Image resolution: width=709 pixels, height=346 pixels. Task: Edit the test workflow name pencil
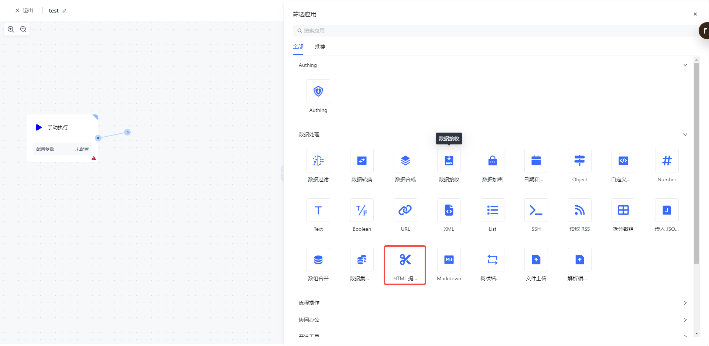65,11
